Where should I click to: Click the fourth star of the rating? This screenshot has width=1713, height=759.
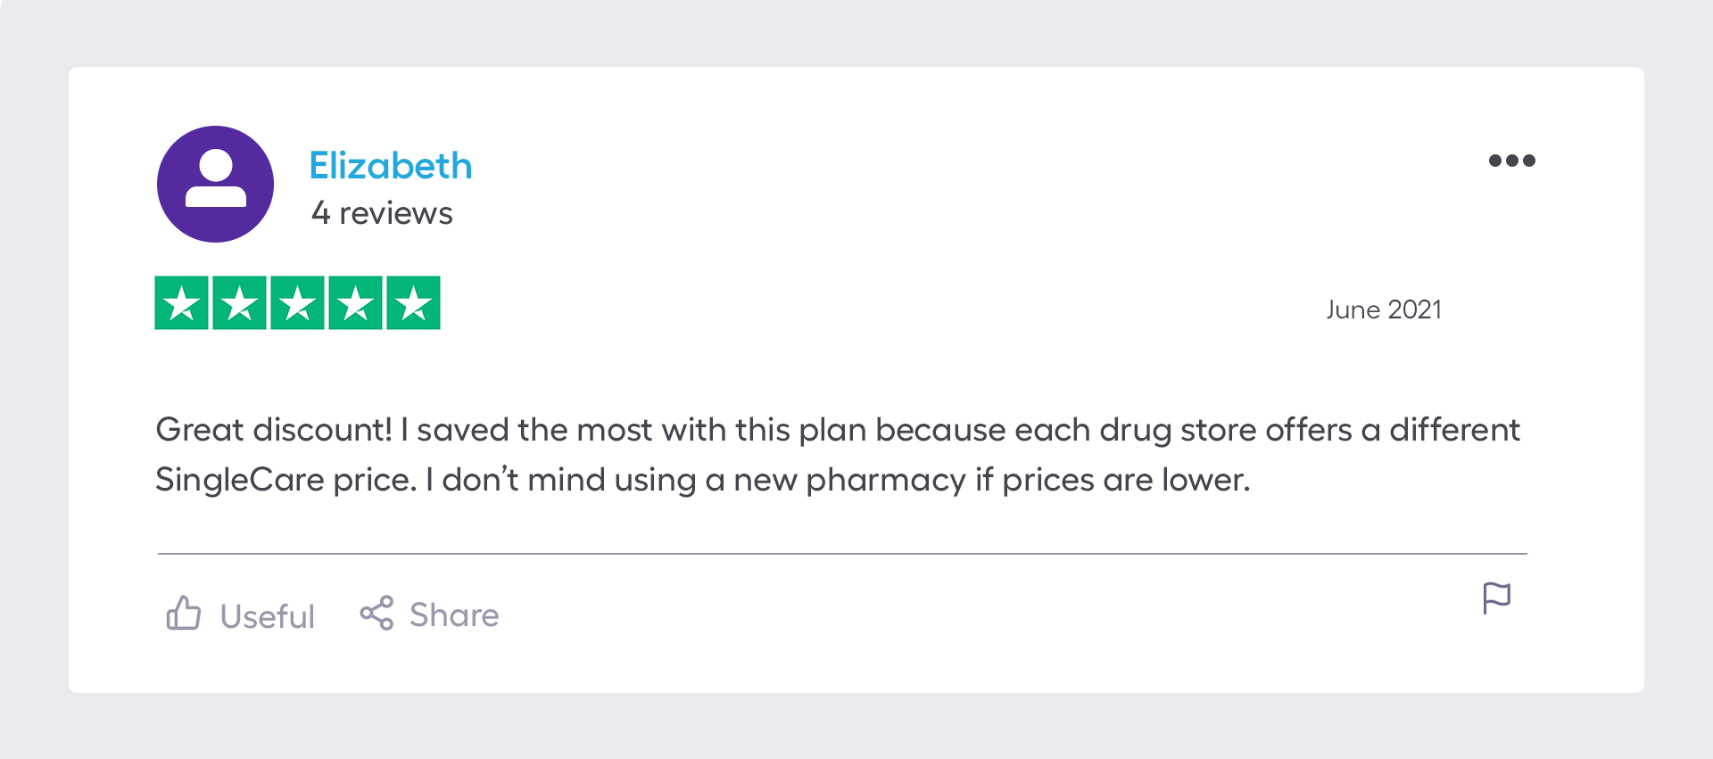356,302
